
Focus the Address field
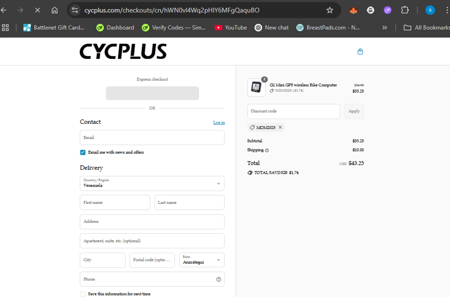click(x=152, y=222)
